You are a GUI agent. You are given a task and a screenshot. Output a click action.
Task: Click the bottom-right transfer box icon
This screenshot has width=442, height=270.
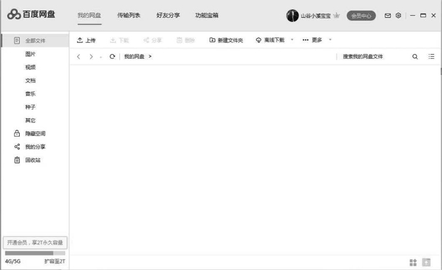click(426, 262)
